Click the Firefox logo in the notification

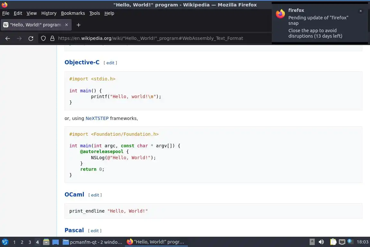280,14
